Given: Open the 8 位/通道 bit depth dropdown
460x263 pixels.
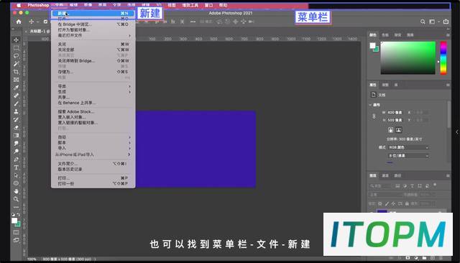Looking at the screenshot, I should (408, 156).
